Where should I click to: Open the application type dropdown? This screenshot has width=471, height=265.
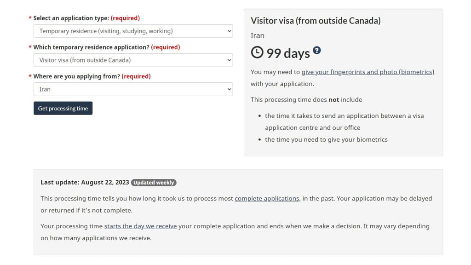(x=133, y=31)
